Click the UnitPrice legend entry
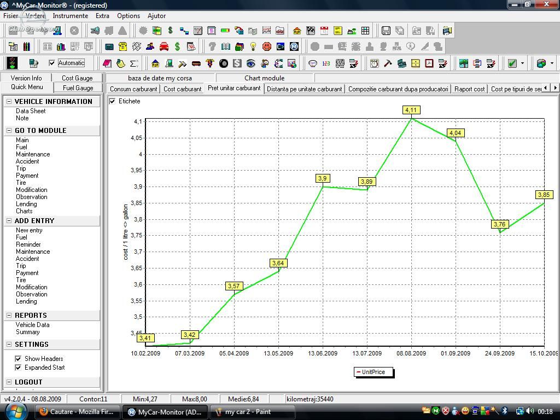 click(373, 372)
